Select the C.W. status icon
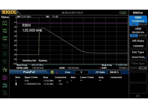 5,70
